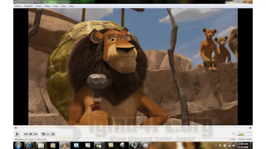Screen dimensions: 266x149
Task: Toggle fullscreen video mode
Action: [x=43, y=134]
